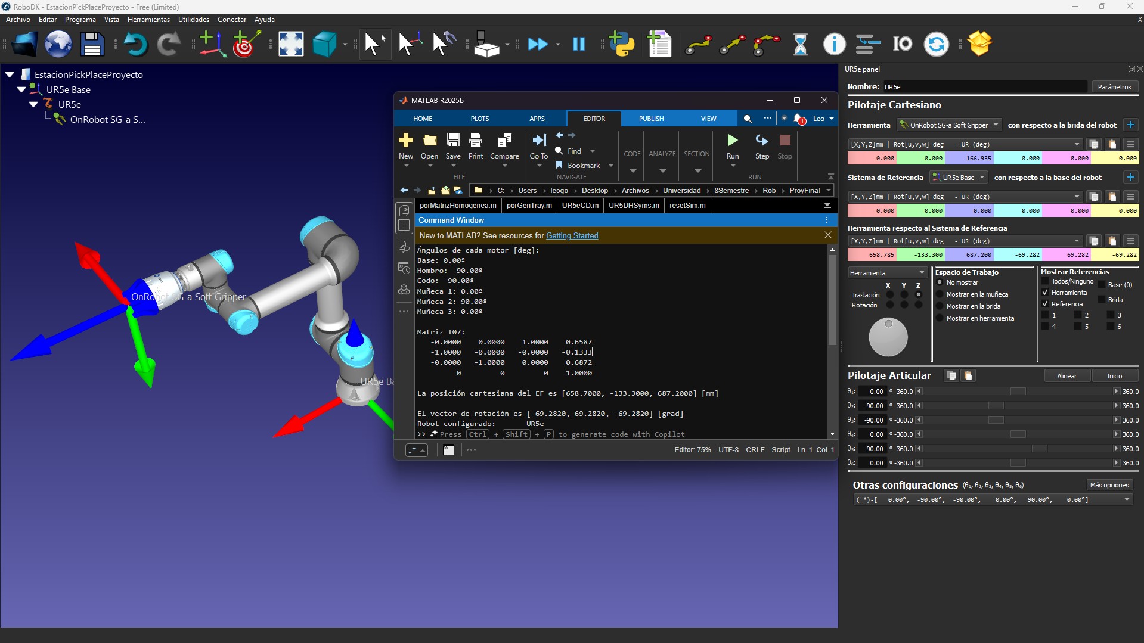
Task: Run the MATLAB script
Action: point(733,146)
